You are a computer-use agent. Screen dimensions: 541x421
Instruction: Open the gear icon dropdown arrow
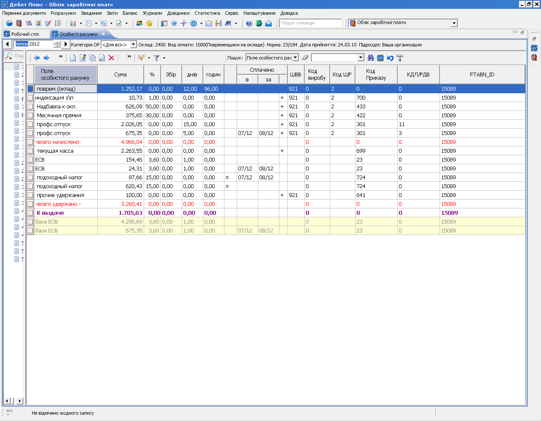point(201,24)
